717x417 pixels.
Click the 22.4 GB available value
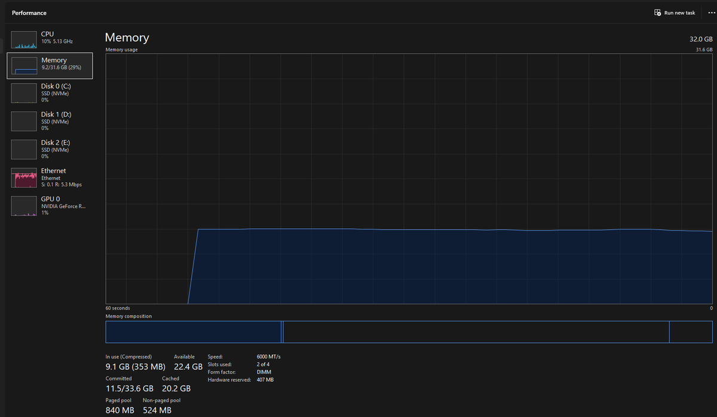[x=188, y=367]
